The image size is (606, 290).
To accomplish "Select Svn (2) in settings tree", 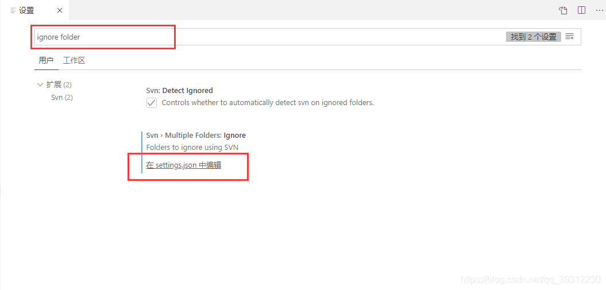I will click(62, 97).
